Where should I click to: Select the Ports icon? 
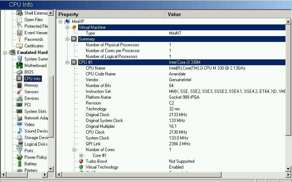[19, 150]
